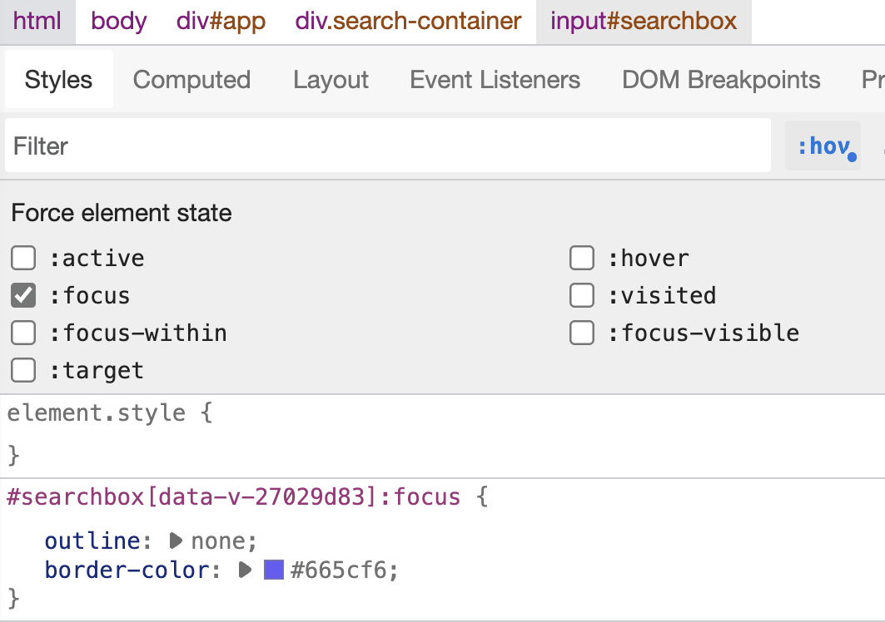885x622 pixels.
Task: Select body in the element breadcrumb
Action: tap(117, 22)
